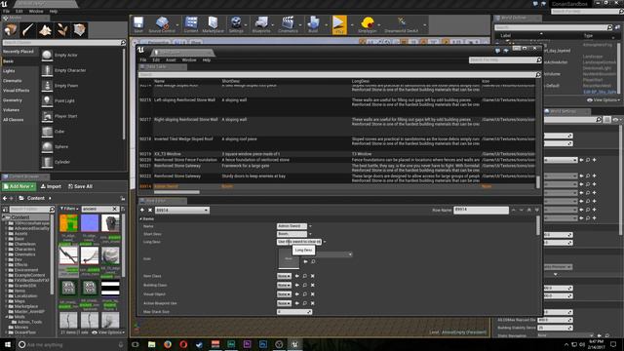The height and width of the screenshot is (351, 624).
Task: Open File menu in Data Table window
Action: click(x=143, y=60)
